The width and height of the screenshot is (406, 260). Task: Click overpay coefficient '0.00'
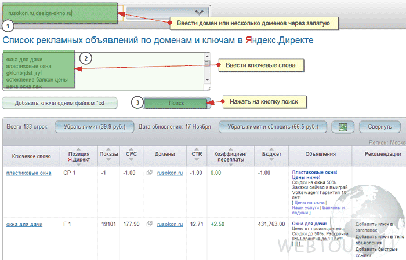tap(216, 173)
